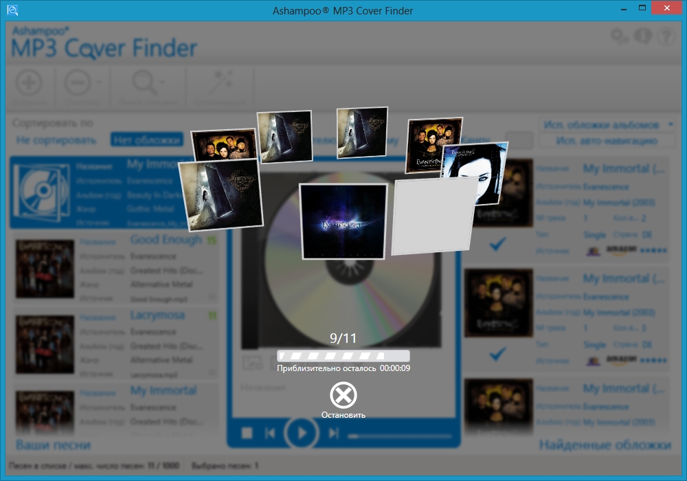Click the Good Enough song cover thumbnail

tap(45, 269)
